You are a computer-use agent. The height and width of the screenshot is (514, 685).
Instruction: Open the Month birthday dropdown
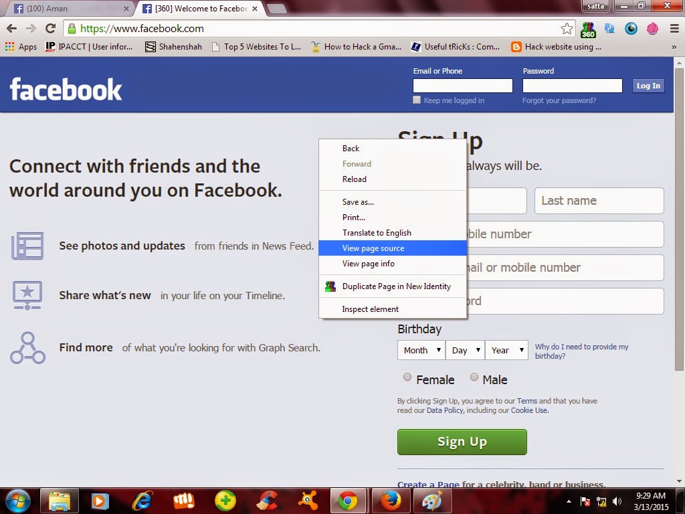click(421, 350)
